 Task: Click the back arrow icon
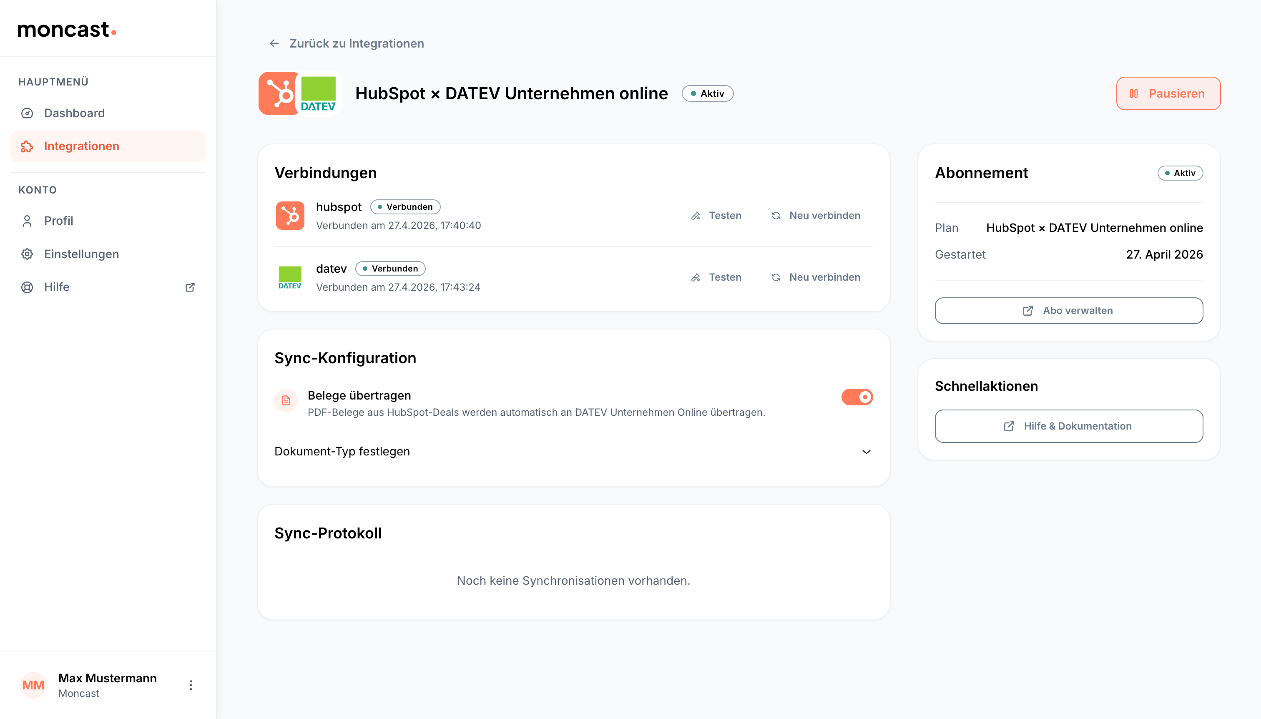pos(274,43)
